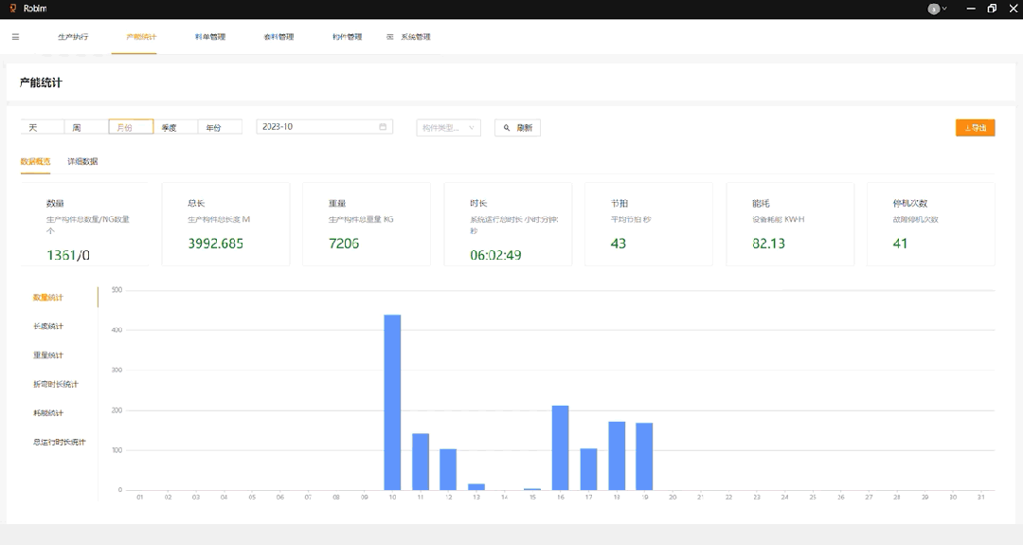
Task: Click the 7206 weight value
Action: pos(344,244)
